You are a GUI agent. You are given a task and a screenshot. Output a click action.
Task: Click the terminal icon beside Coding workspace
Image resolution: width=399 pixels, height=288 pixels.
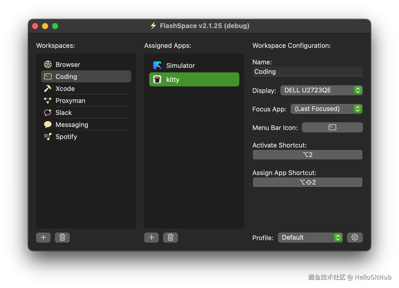pyautogui.click(x=48, y=77)
